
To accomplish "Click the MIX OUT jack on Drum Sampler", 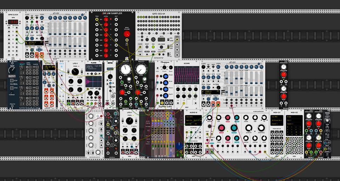I will [127, 40].
